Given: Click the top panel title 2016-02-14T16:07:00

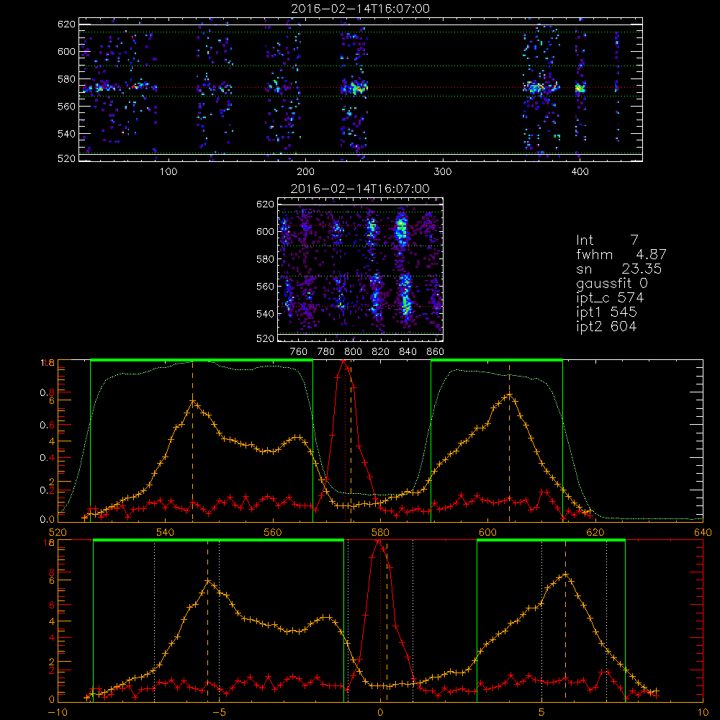Looking at the screenshot, I should (x=361, y=9).
